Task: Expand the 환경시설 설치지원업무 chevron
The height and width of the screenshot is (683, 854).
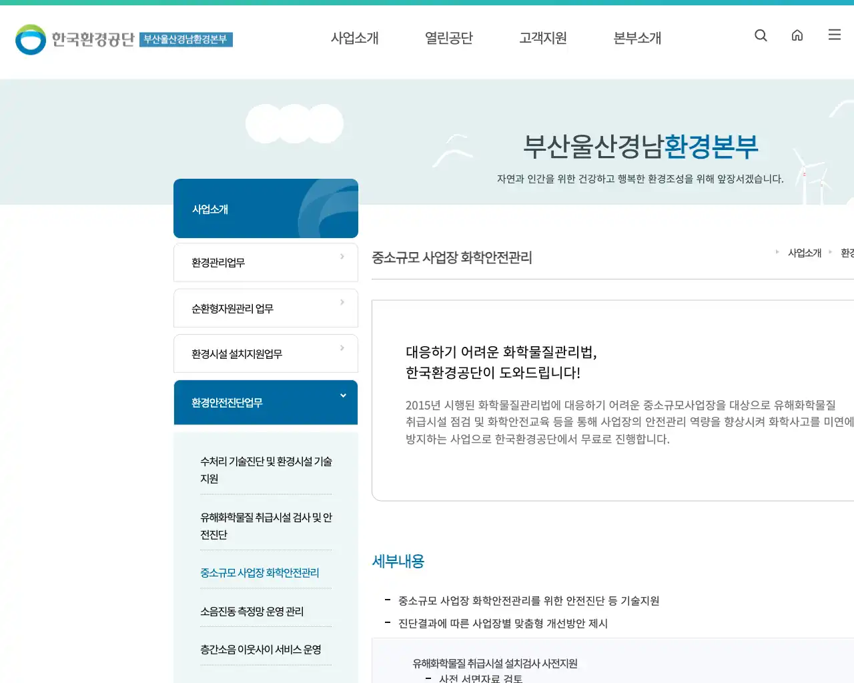Action: point(342,348)
